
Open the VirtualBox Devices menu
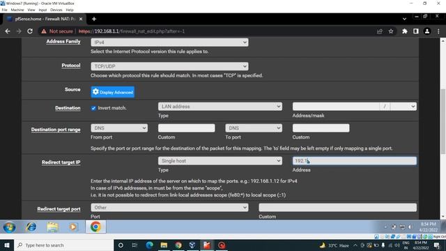click(x=56, y=10)
